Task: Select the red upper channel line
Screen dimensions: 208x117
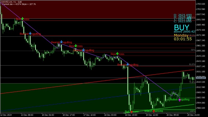Action: click(x=97, y=81)
